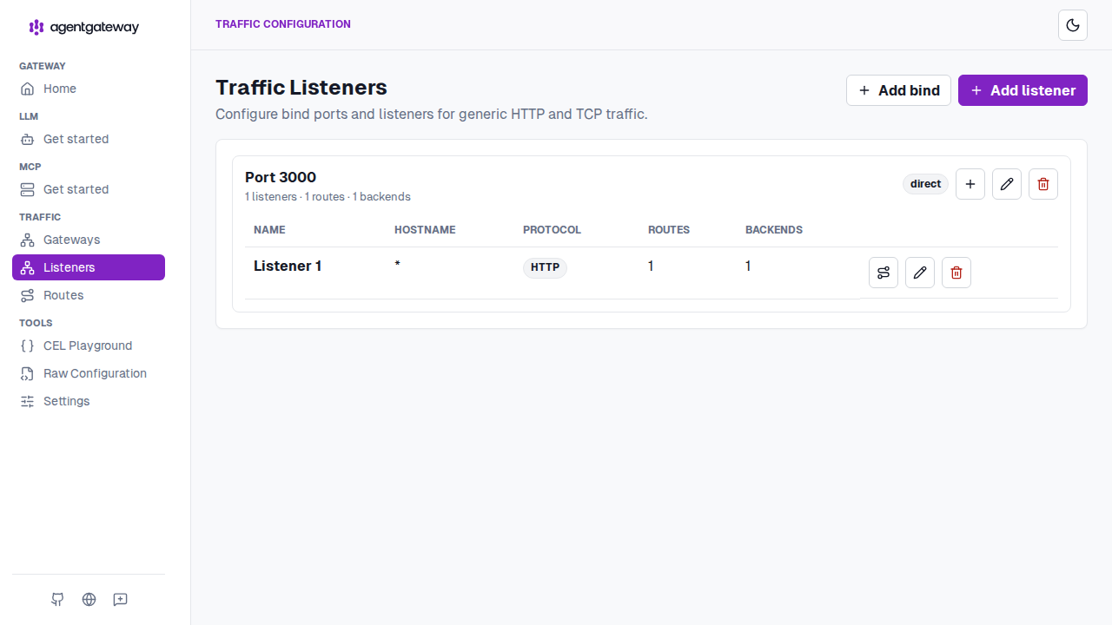Open the website globe icon in the sidebar footer
The height and width of the screenshot is (625, 1112).
pyautogui.click(x=89, y=599)
